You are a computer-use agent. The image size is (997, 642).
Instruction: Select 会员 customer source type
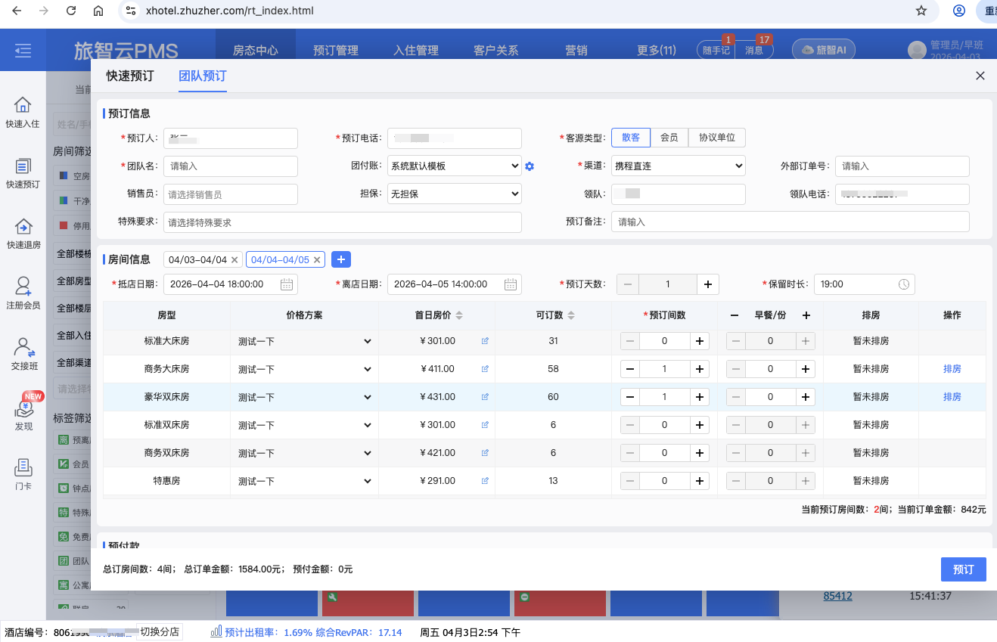click(669, 138)
